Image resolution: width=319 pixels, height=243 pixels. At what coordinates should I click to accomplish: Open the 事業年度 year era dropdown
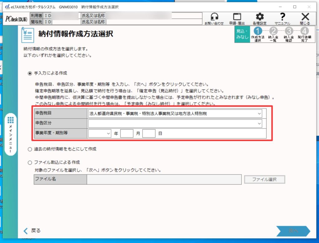tap(100, 133)
